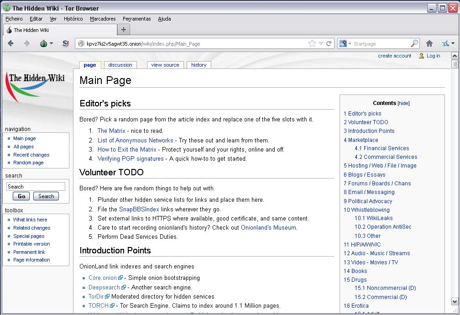Jump to 15 Drugs in Contents
Viewport: 460px width, 315px height.
(355, 280)
